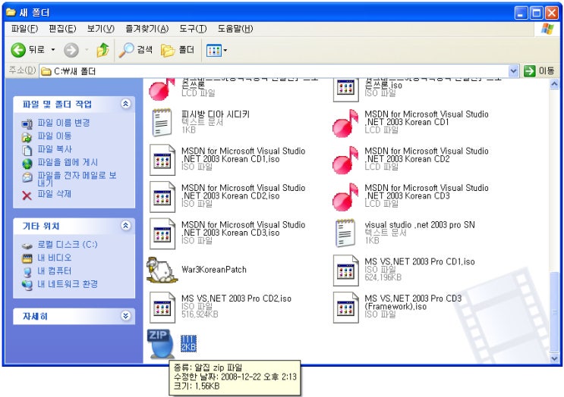Screen dimensions: 564x397
Task: Open 내 비디오 location
Action: pyautogui.click(x=55, y=258)
